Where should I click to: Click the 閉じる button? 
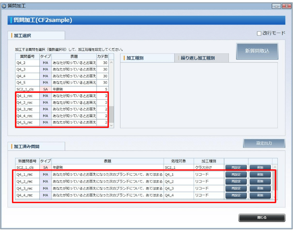tap(262, 218)
